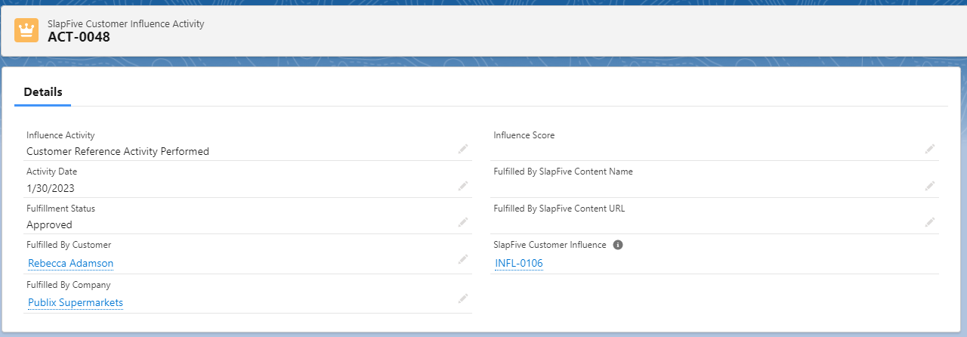Click the crown icon for the record

[x=26, y=30]
